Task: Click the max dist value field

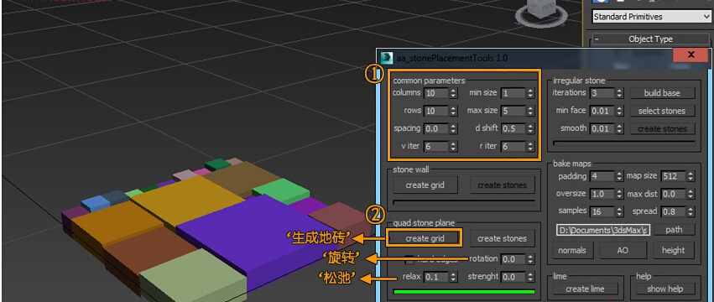Action: pos(674,194)
